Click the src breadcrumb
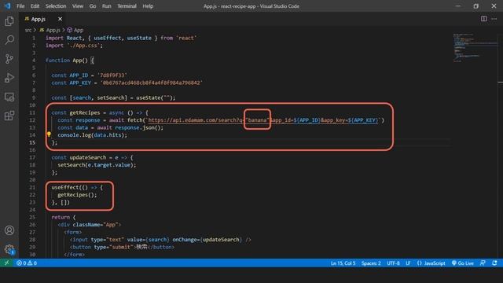The height and width of the screenshot is (283, 503). click(x=28, y=30)
